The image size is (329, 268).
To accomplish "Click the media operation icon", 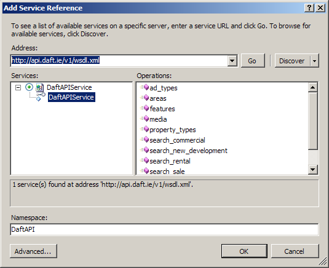I will click(145, 119).
